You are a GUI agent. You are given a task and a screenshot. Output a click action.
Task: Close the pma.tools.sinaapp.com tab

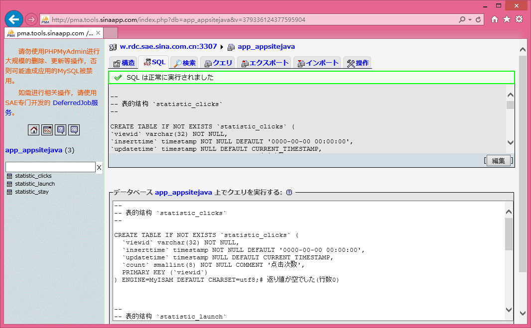click(x=98, y=33)
